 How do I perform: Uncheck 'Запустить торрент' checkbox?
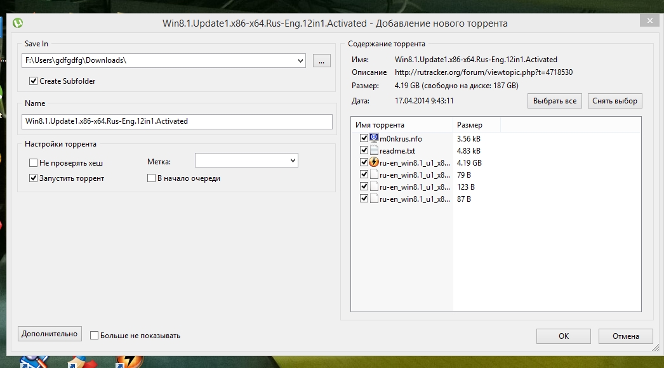34,178
